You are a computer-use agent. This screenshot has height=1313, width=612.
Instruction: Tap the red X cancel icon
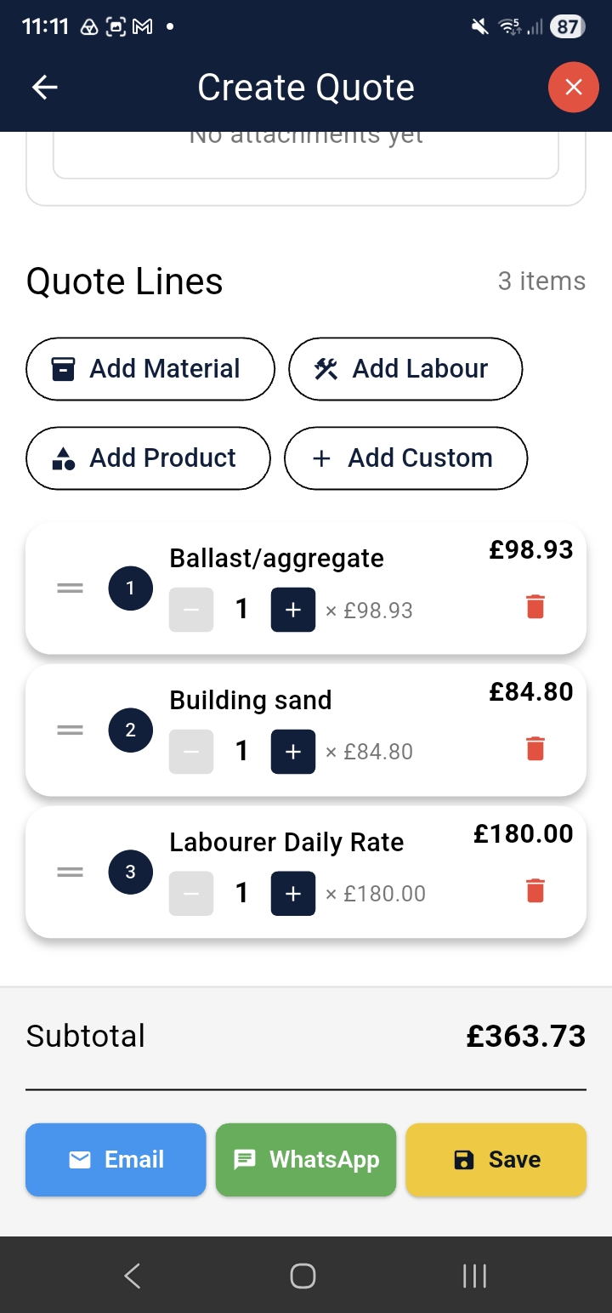point(574,87)
